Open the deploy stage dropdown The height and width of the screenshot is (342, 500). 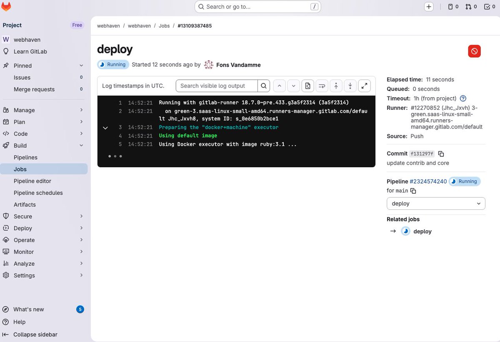pyautogui.click(x=436, y=204)
